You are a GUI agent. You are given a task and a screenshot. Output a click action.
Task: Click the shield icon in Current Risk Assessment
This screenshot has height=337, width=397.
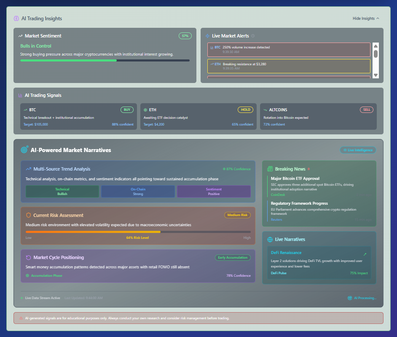28,215
